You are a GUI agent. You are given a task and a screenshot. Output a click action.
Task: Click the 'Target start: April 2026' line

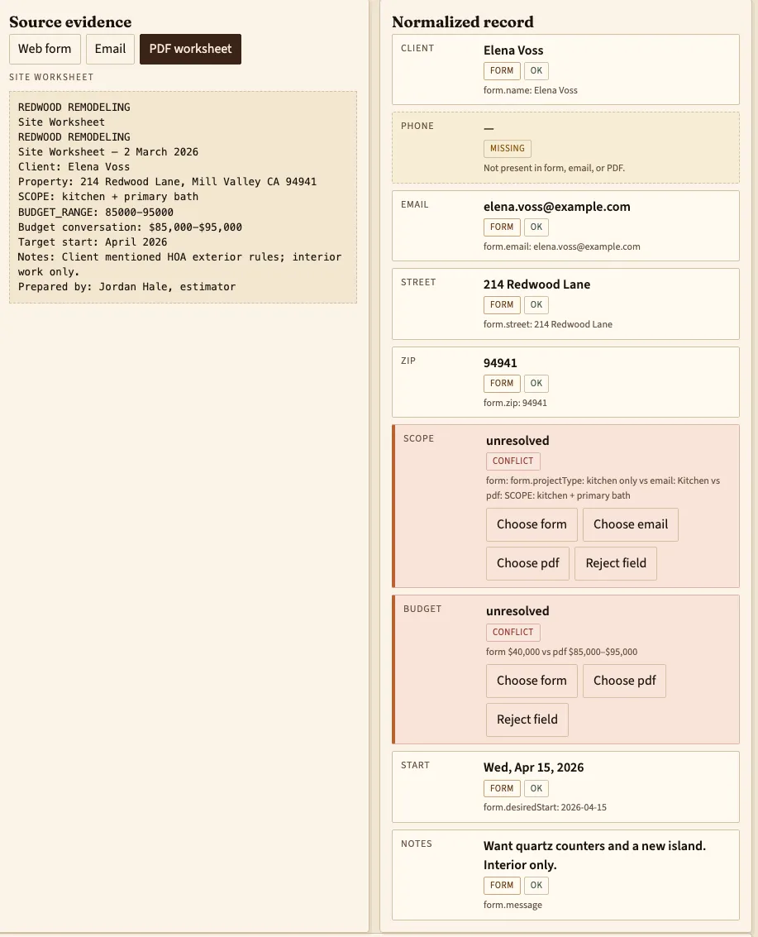[x=93, y=242]
